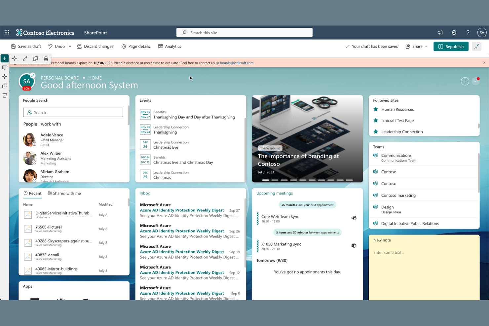This screenshot has height=326, width=489.
Task: Click the Republish button
Action: [451, 47]
